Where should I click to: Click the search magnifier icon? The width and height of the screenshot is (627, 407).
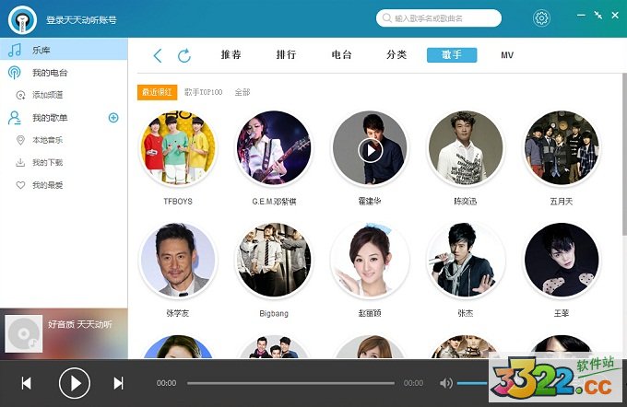click(x=386, y=18)
